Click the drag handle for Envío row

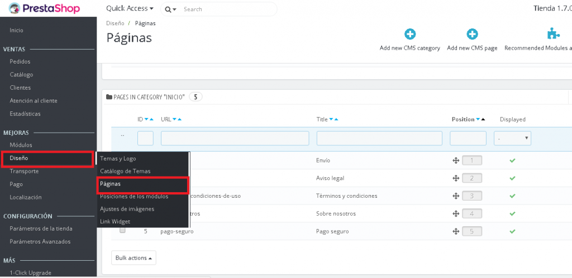click(x=455, y=160)
